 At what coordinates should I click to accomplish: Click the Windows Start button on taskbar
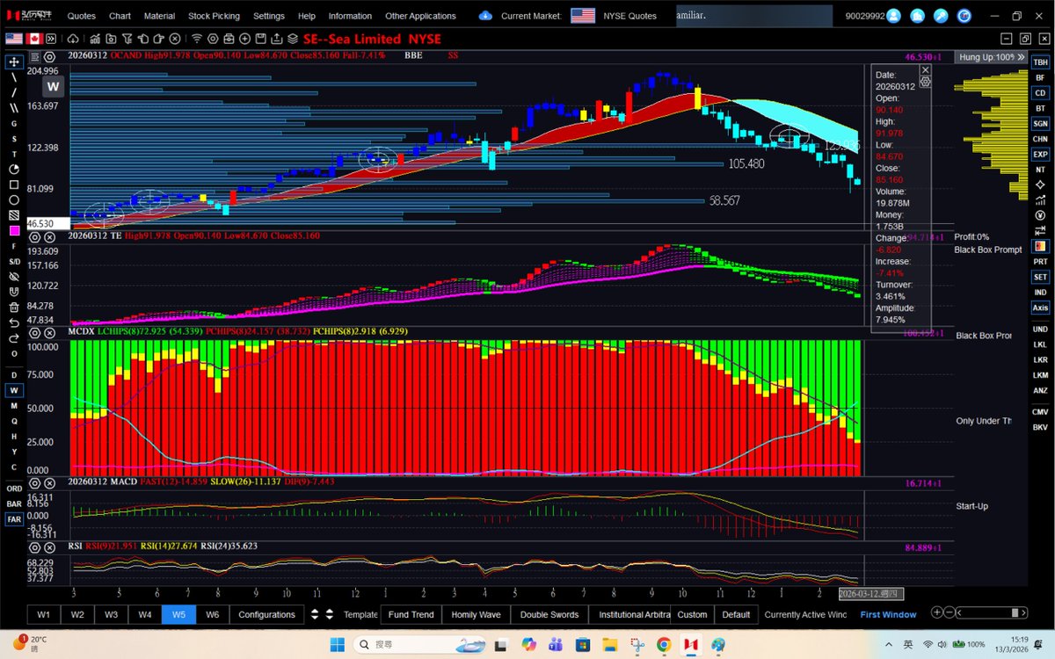[x=338, y=644]
